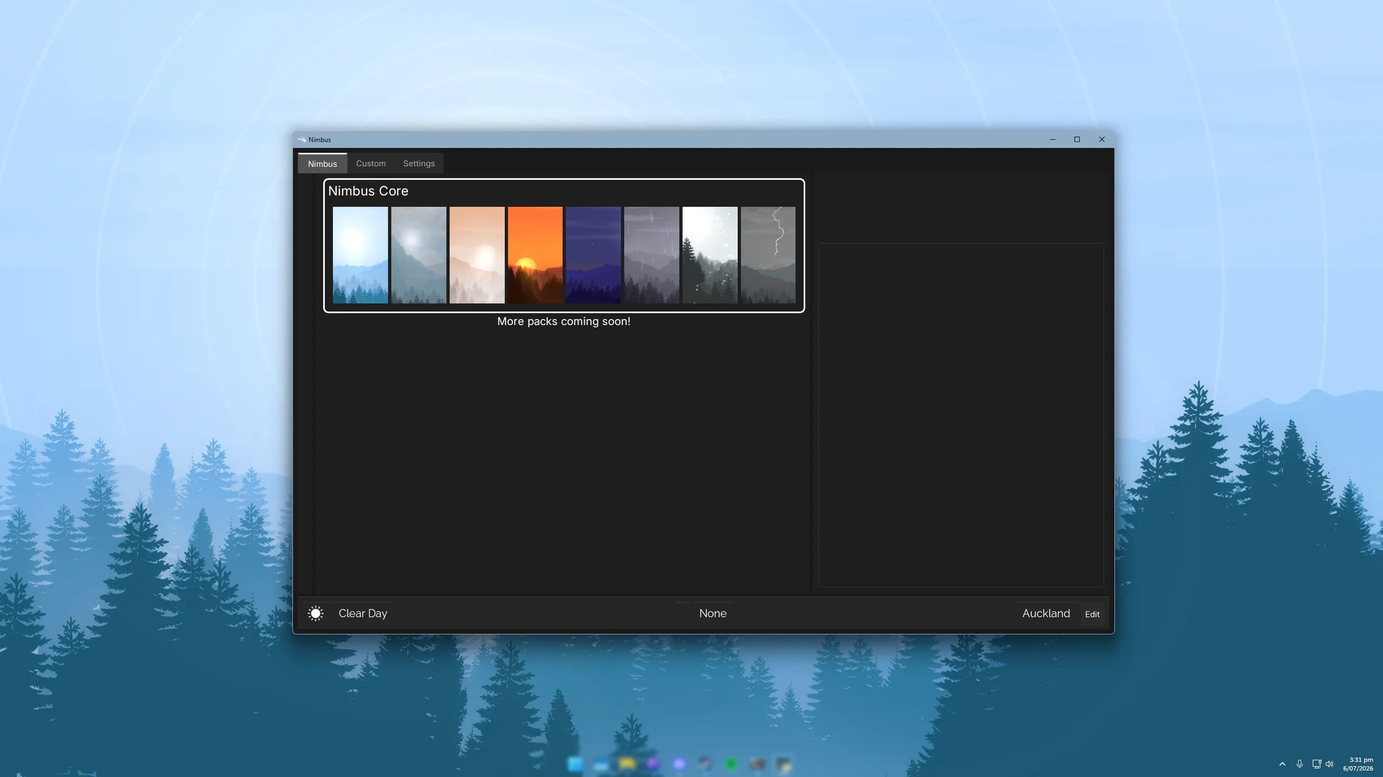The image size is (1383, 777).
Task: Pick the lightning storm wallpaper thumbnail
Action: (x=768, y=255)
